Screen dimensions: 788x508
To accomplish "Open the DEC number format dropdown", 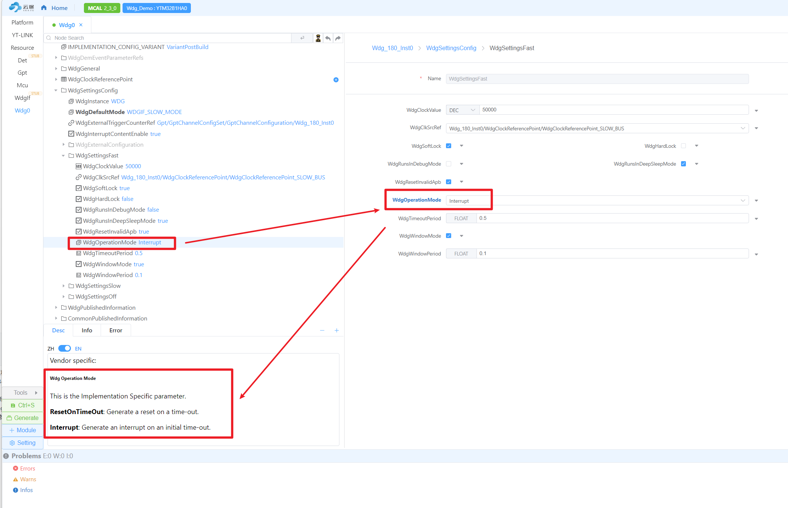I will click(x=463, y=110).
